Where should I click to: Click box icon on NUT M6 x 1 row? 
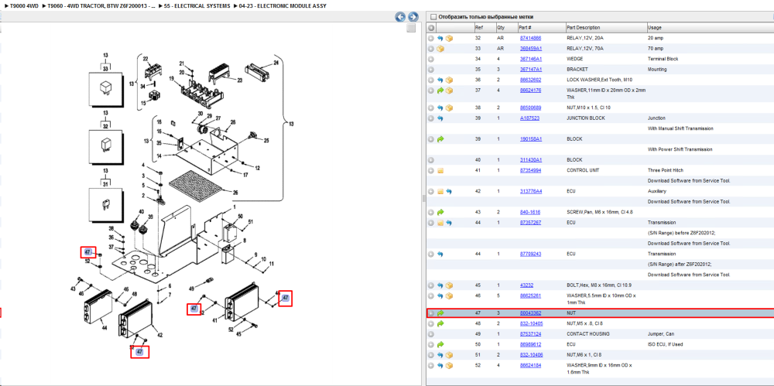click(449, 354)
